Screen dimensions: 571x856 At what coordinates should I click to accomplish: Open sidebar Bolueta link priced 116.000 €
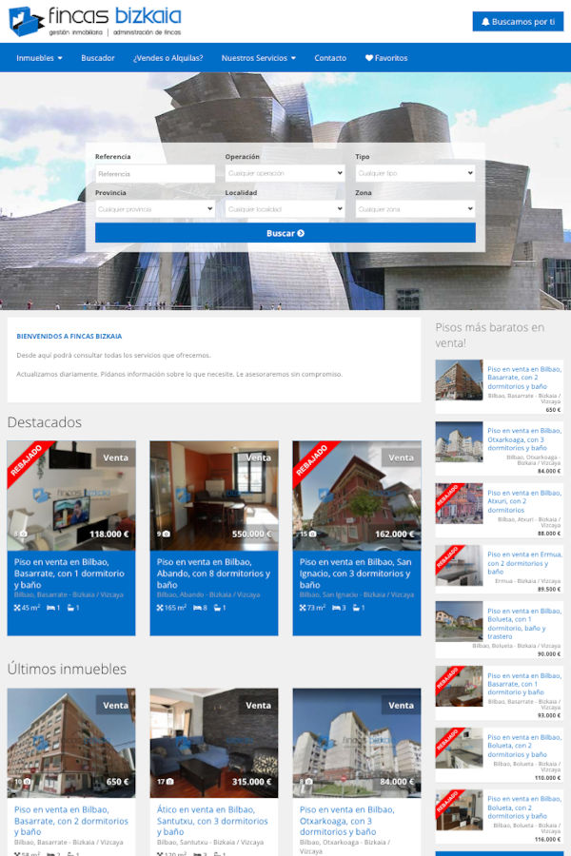tap(524, 807)
